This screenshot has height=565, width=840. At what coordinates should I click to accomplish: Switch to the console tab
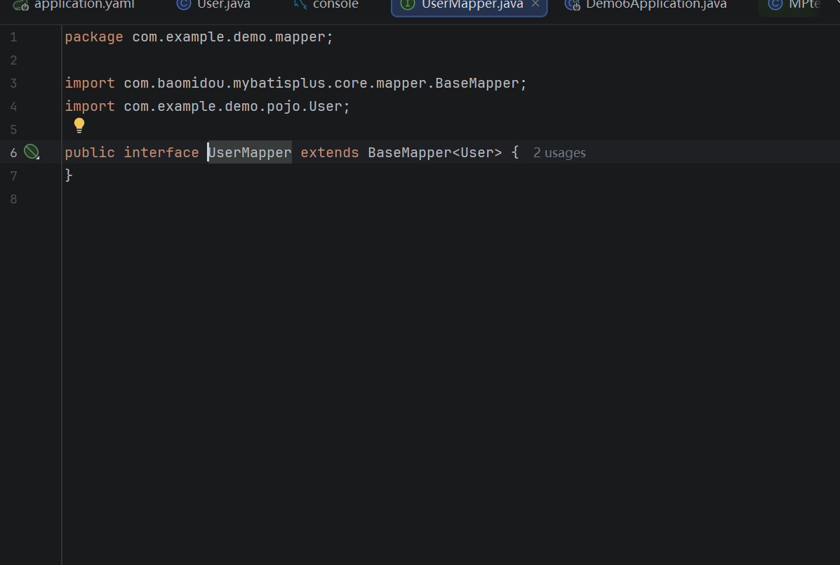pos(326,5)
